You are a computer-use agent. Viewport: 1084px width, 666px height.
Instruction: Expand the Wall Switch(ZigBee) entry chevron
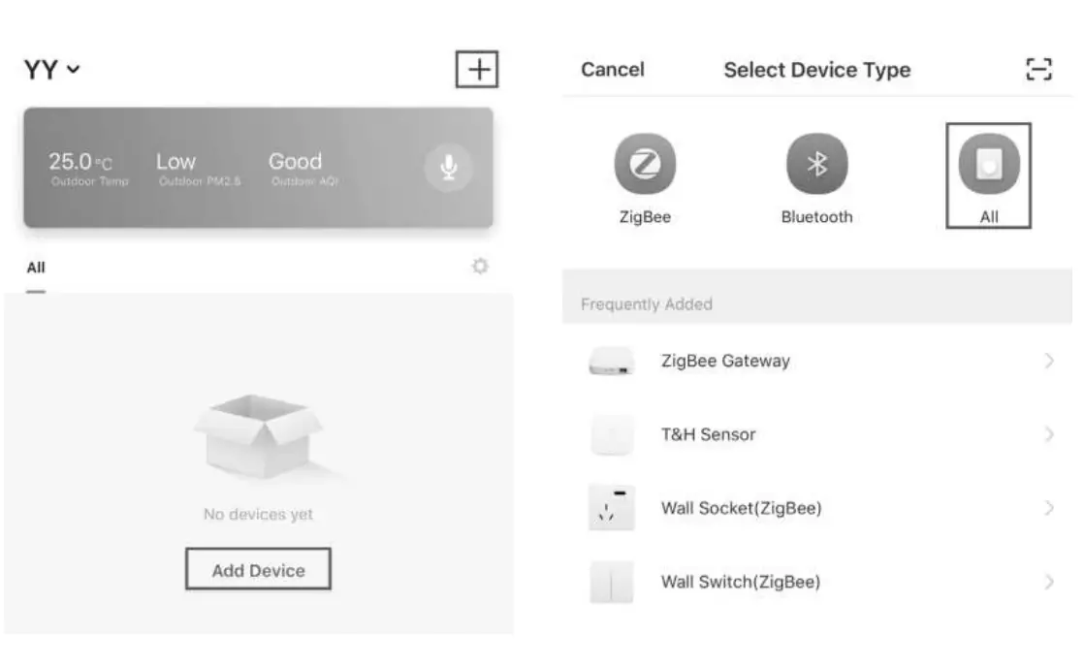1049,581
